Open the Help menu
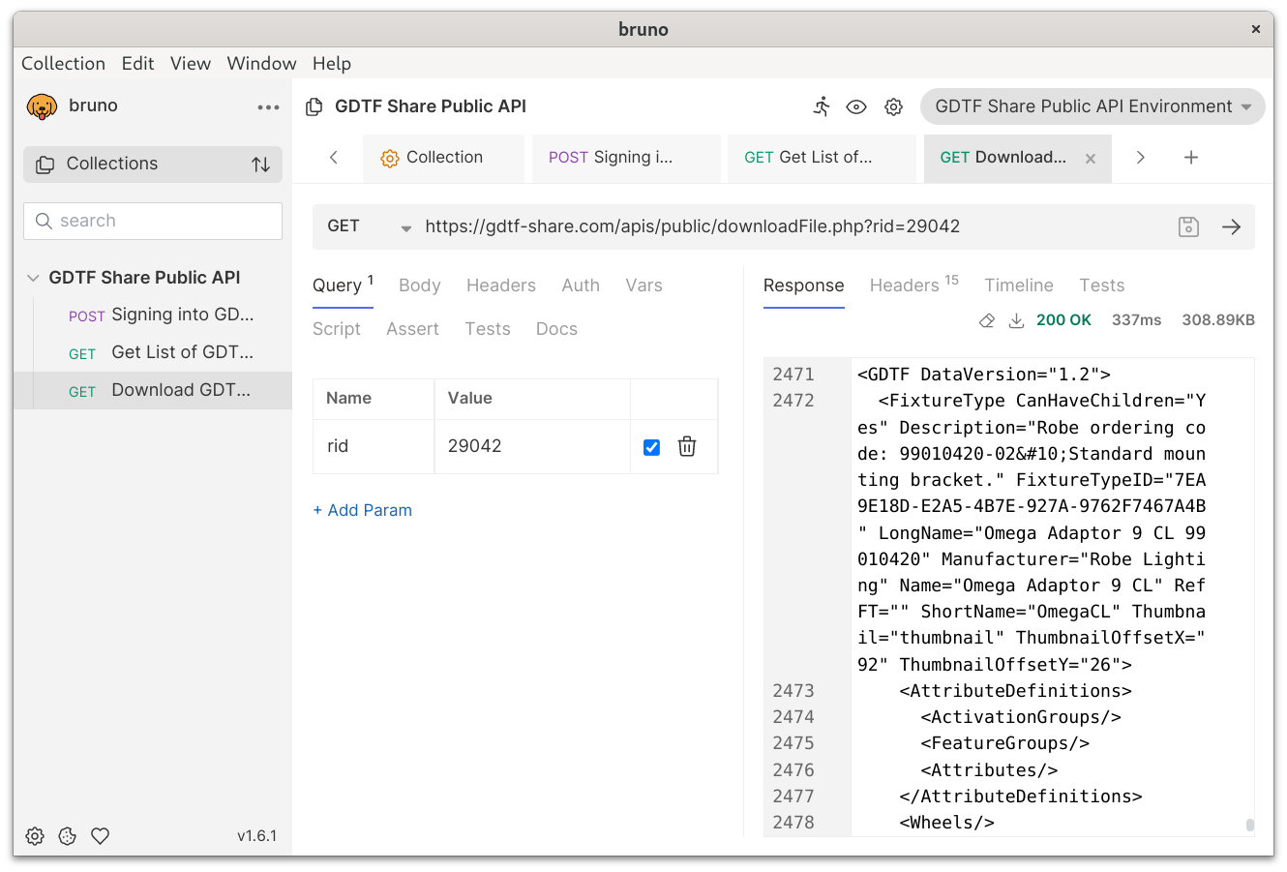Image resolution: width=1287 pixels, height=872 pixels. click(332, 64)
